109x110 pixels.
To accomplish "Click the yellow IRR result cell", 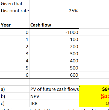I will [x=94, y=103].
